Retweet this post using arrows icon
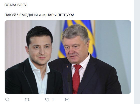 tap(27, 100)
